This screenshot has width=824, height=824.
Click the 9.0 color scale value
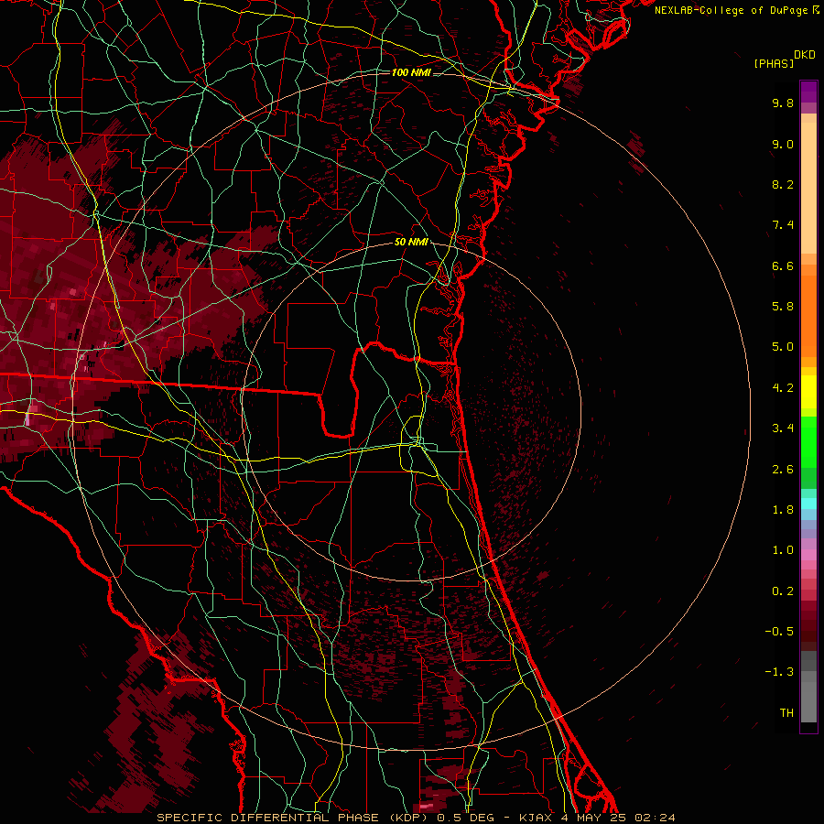[x=783, y=144]
